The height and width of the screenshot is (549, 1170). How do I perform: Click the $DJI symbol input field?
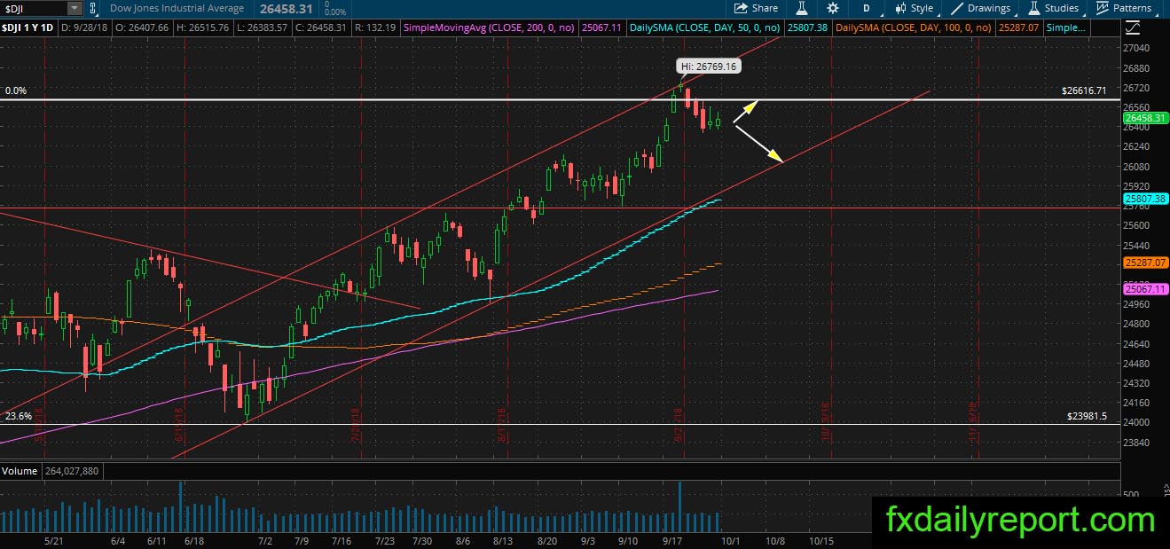click(35, 8)
